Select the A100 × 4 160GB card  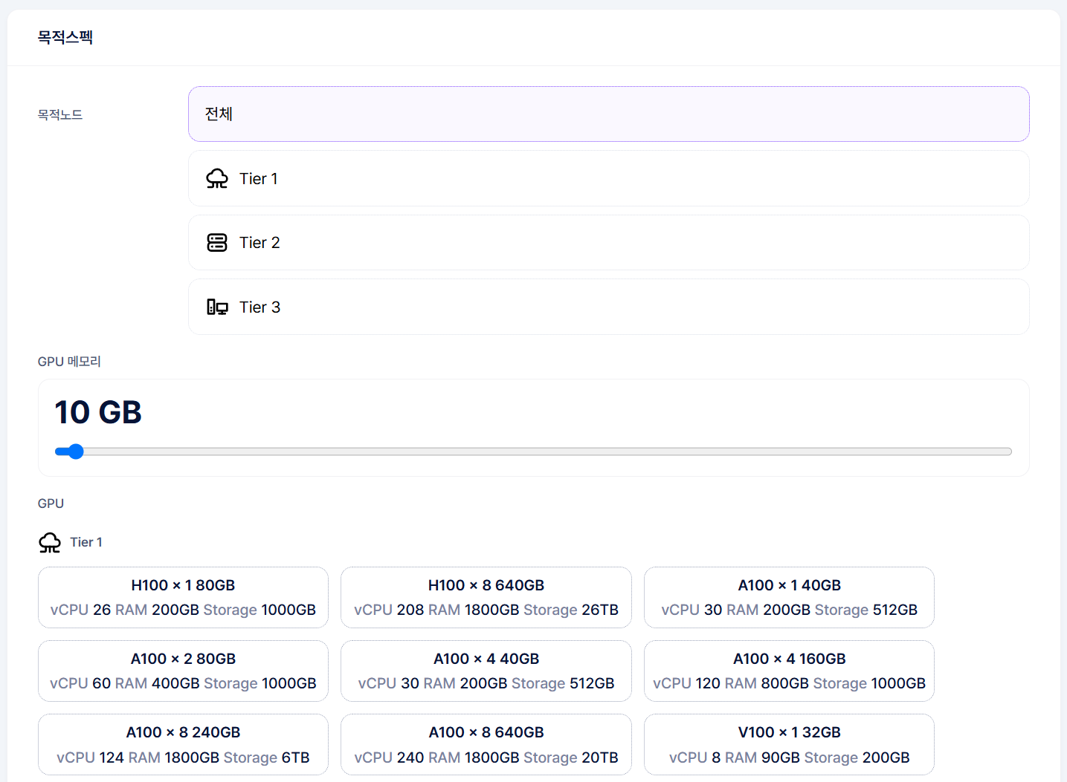[789, 671]
